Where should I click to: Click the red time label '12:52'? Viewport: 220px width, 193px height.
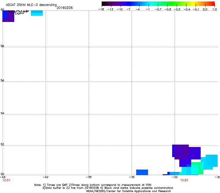(x=184, y=180)
